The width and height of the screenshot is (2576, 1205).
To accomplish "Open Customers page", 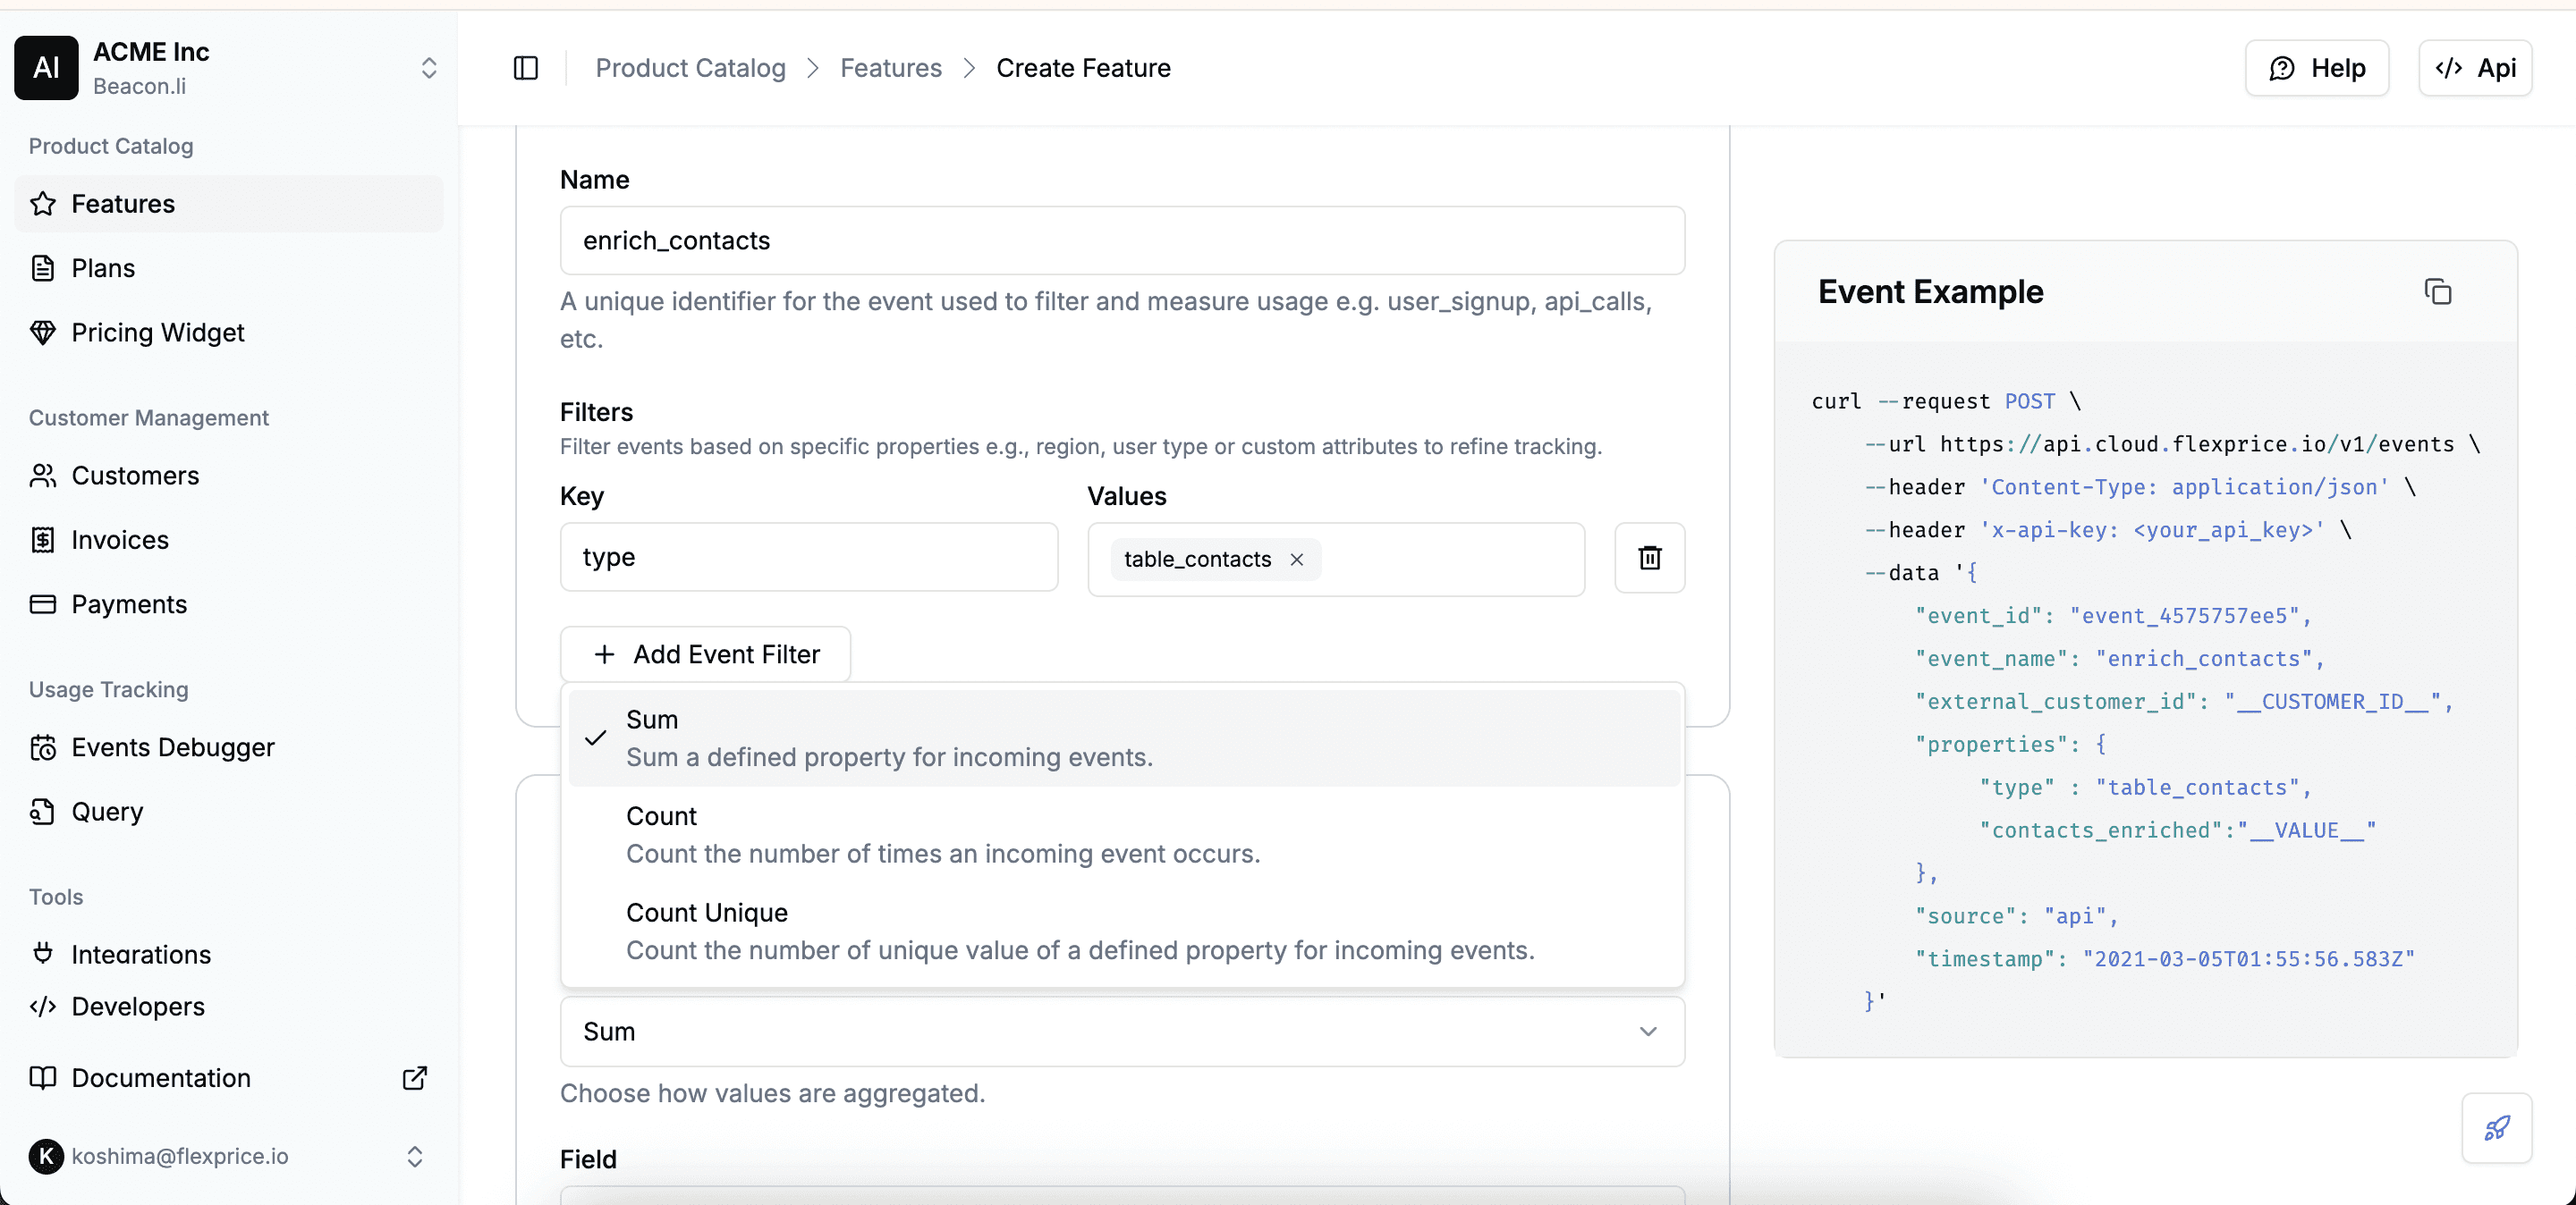I will 228,476.
